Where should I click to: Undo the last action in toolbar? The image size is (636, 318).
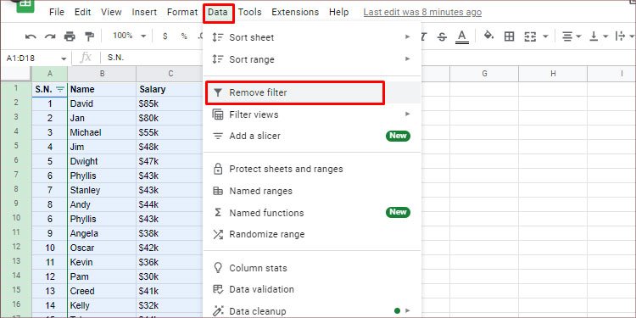[31, 36]
